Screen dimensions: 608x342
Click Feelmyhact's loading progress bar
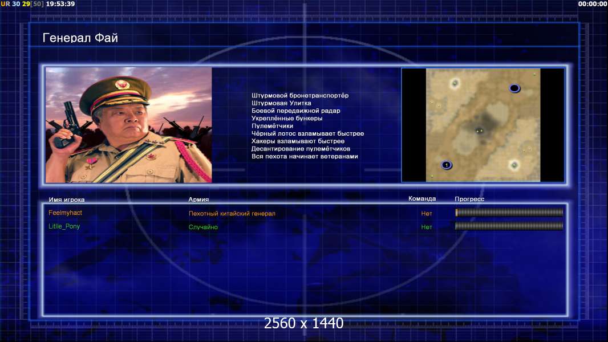coord(509,212)
